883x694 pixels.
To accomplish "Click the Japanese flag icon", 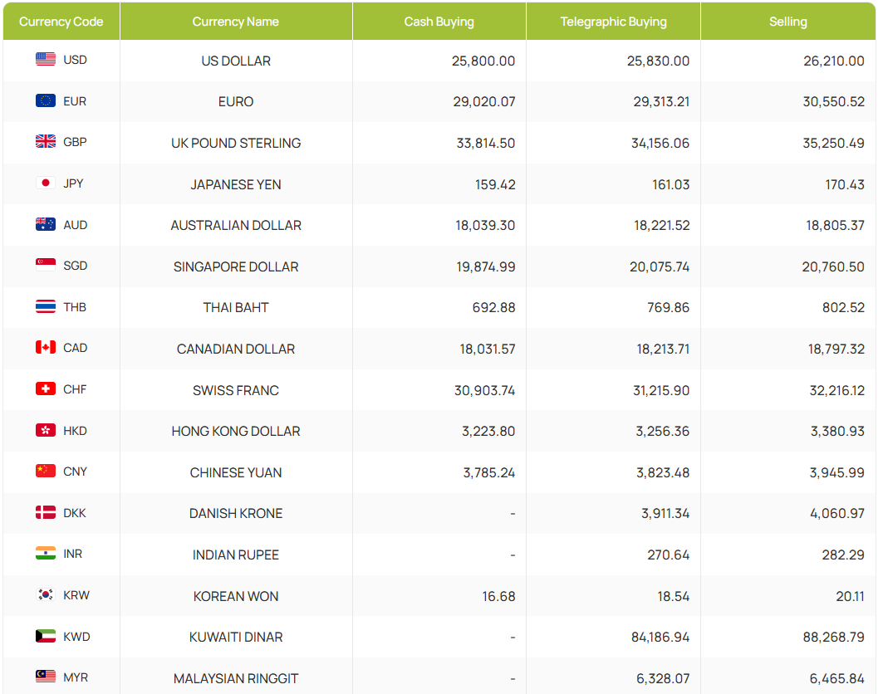I will [x=46, y=183].
